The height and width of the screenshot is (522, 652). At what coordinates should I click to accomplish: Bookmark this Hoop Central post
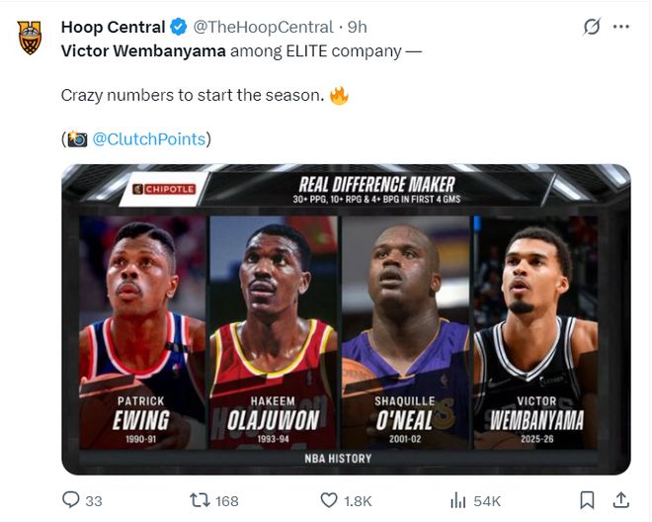(x=587, y=500)
